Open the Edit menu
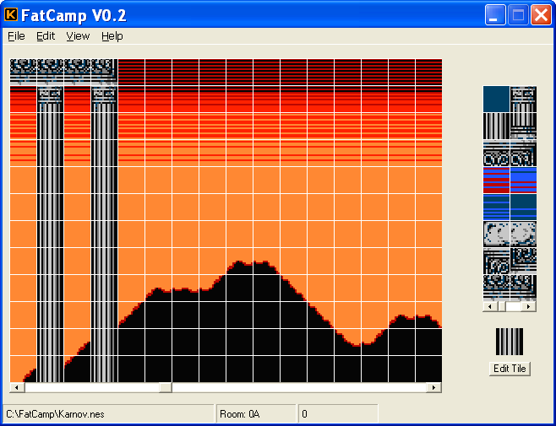Viewport: 556px width, 426px height. 46,36
